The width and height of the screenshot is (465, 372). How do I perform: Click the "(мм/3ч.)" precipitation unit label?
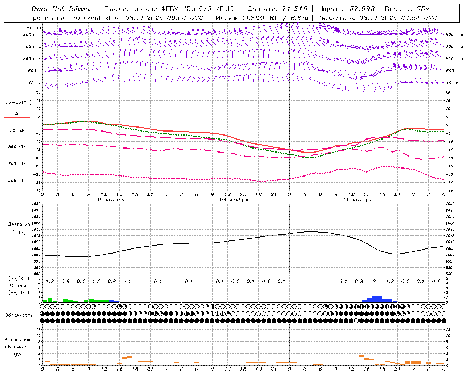click(x=19, y=279)
